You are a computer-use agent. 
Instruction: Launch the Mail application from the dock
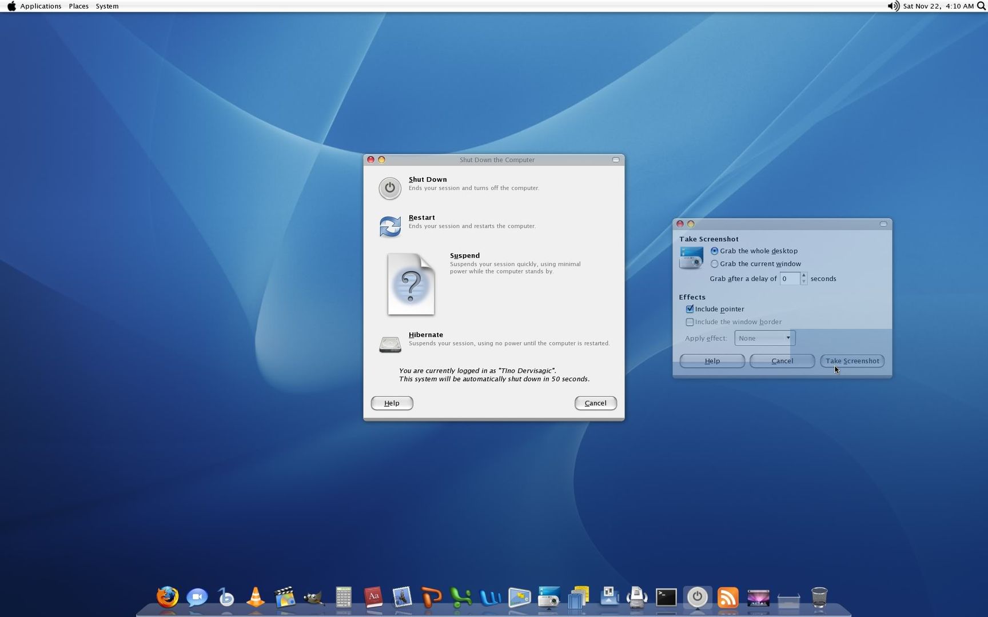tap(403, 598)
